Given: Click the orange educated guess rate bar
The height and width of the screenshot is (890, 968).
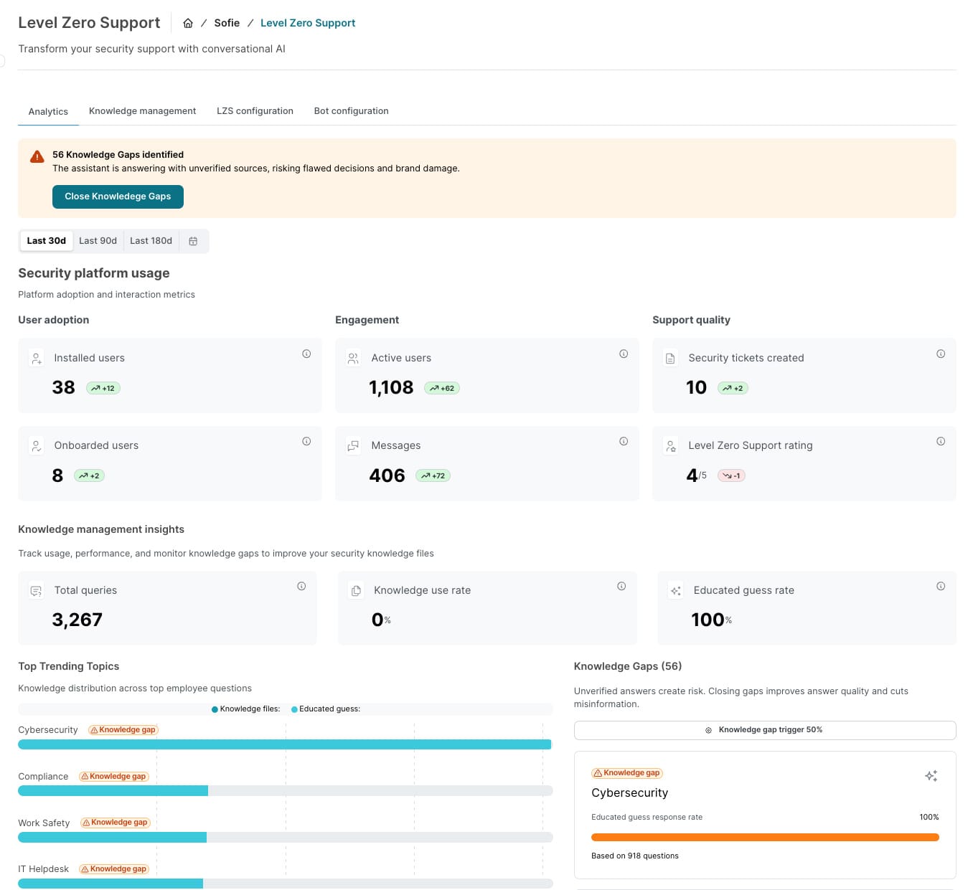Looking at the screenshot, I should 765,838.
